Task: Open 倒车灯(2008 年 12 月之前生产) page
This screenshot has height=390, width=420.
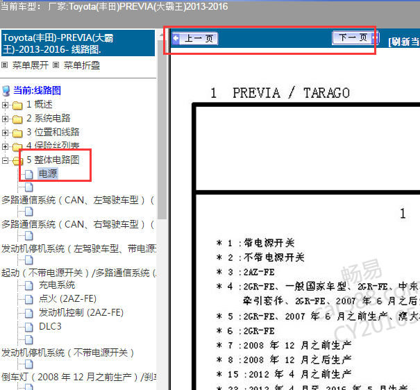Action: (x=78, y=377)
